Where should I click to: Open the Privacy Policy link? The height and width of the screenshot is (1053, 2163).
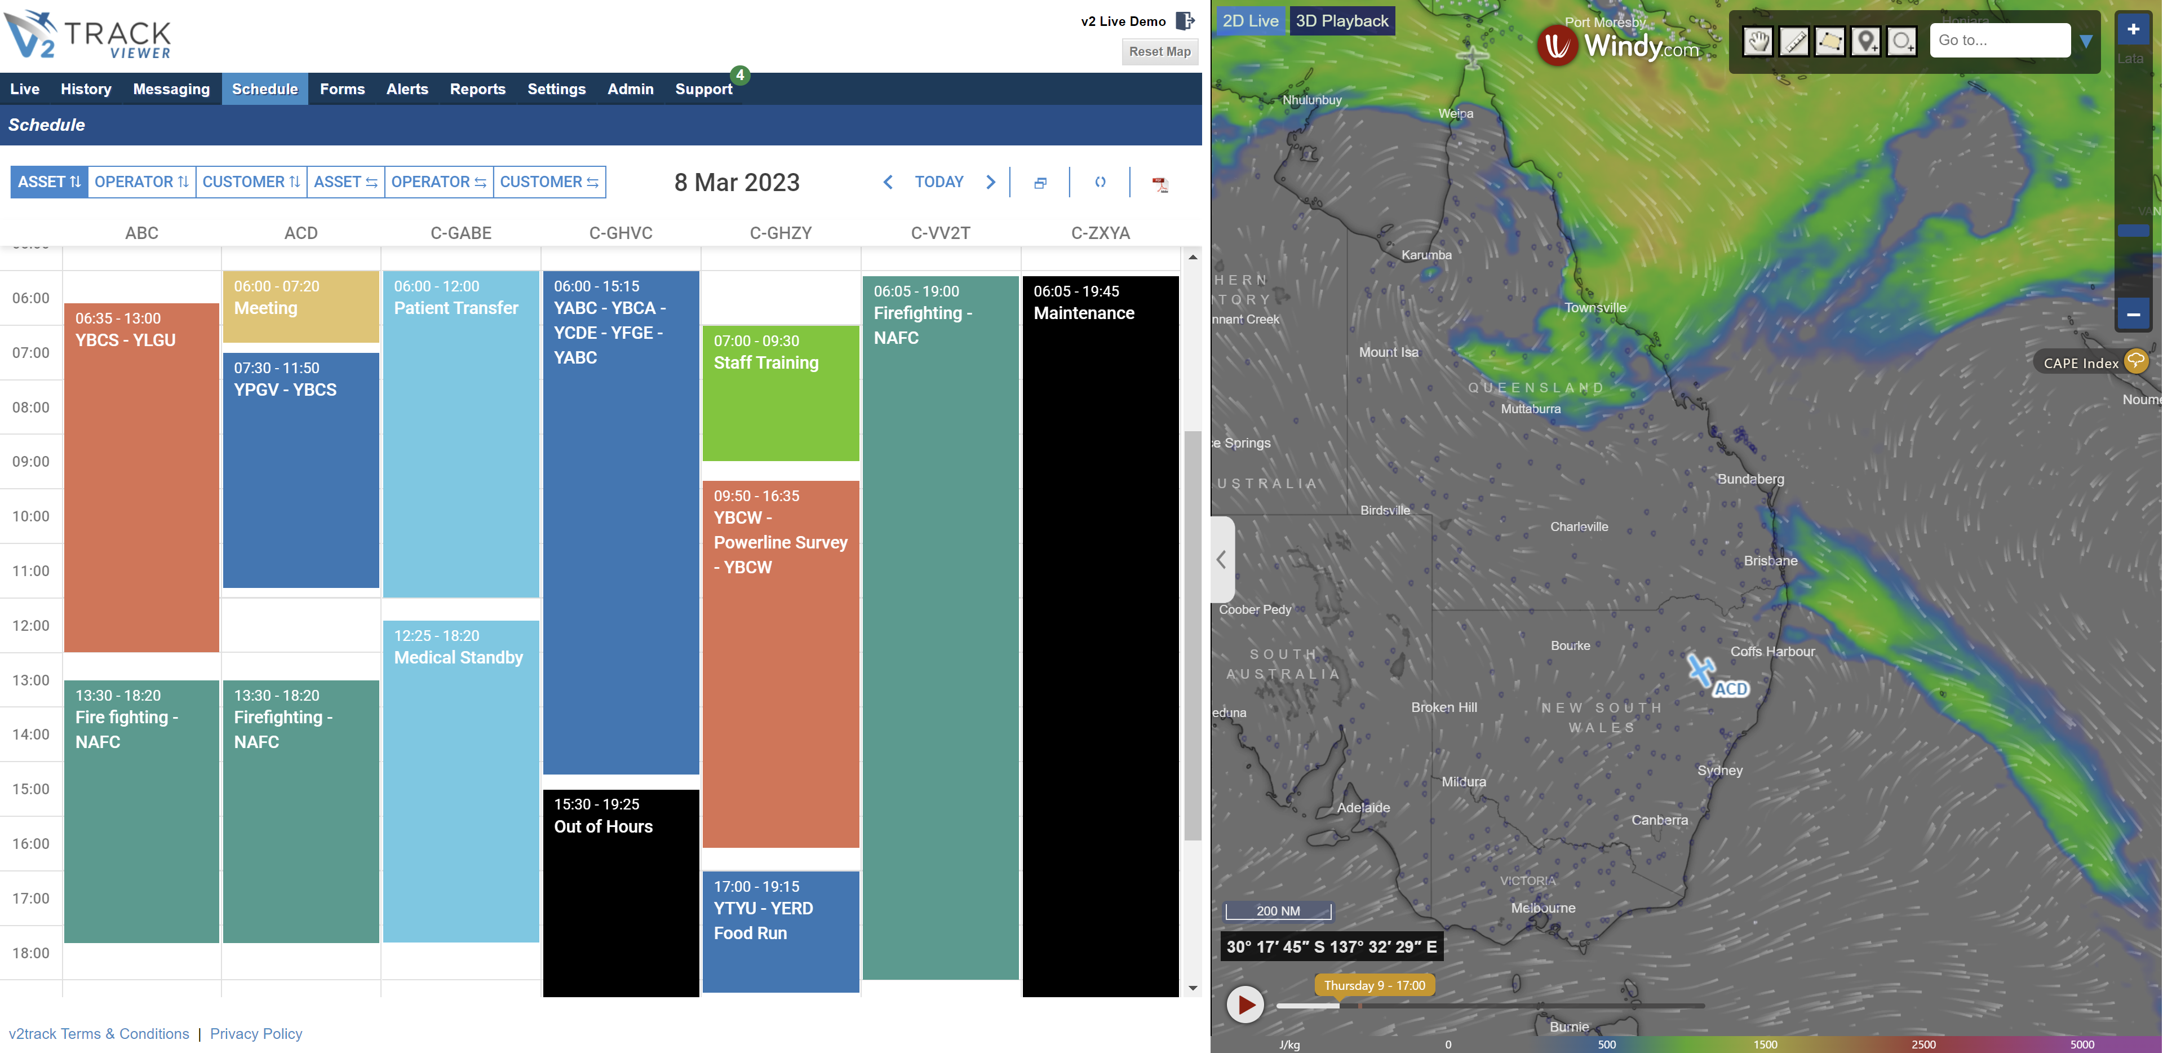point(255,1034)
